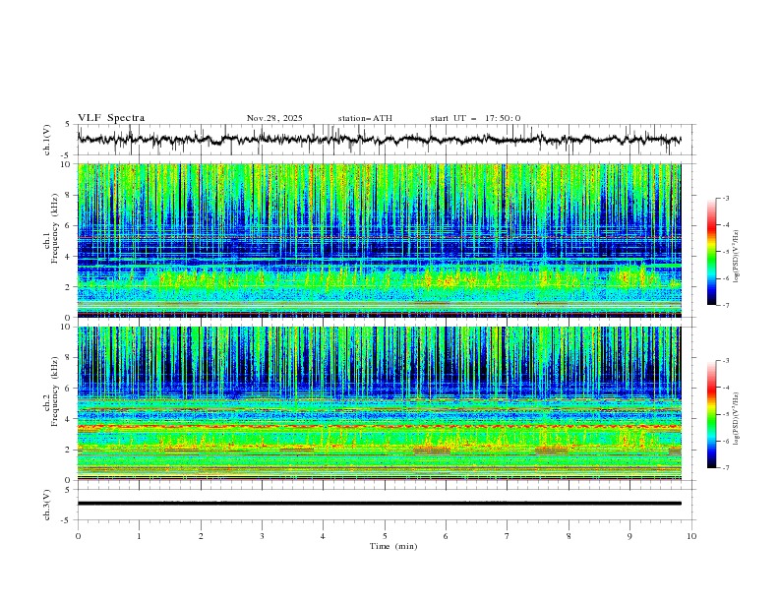The height and width of the screenshot is (602, 779).
Task: Click the "-7" tick on lower color bar
Action: (726, 467)
